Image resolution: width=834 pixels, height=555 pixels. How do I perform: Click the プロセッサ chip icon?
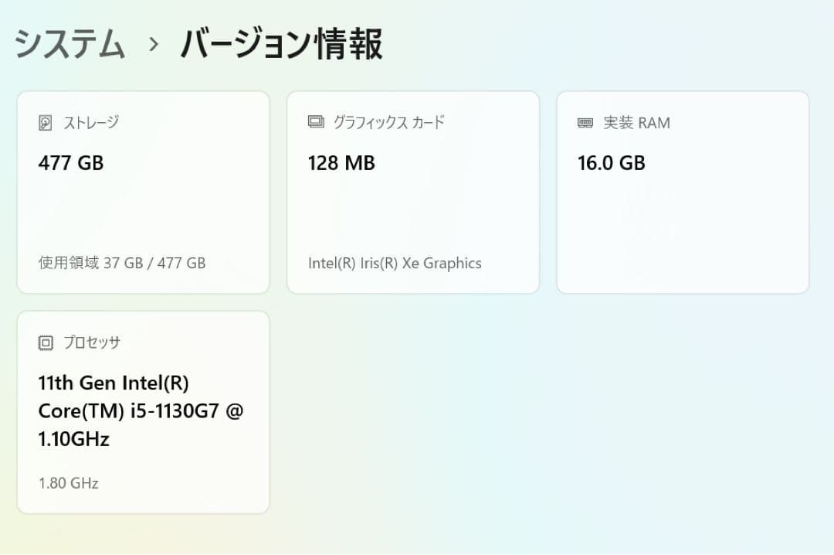[45, 342]
